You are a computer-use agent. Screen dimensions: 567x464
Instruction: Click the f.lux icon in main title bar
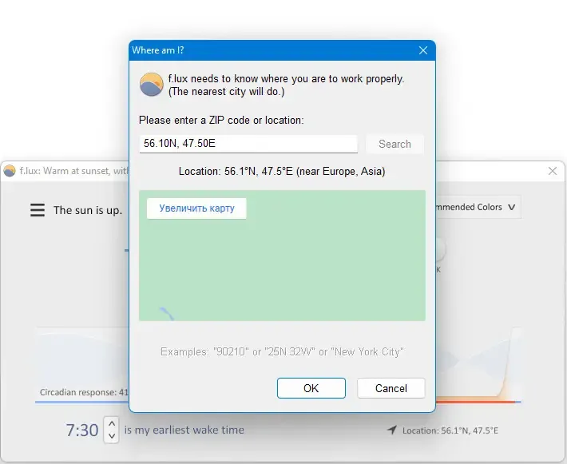click(10, 171)
